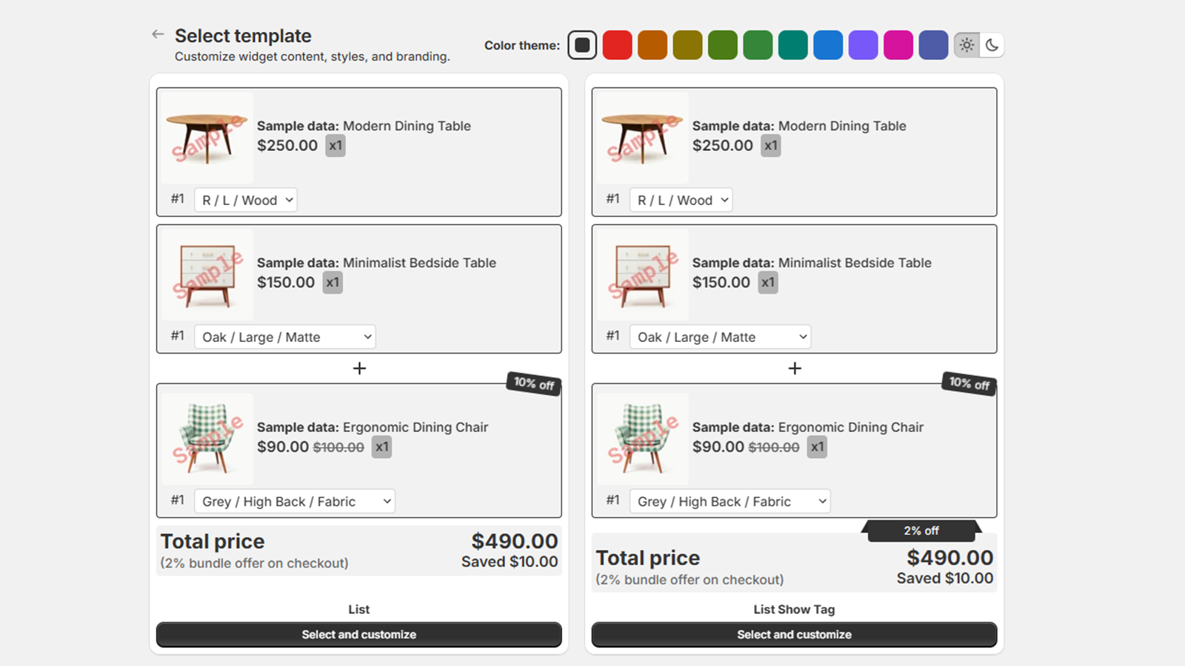Choose the red color theme swatch
Viewport: 1185px width, 666px height.
[617, 45]
